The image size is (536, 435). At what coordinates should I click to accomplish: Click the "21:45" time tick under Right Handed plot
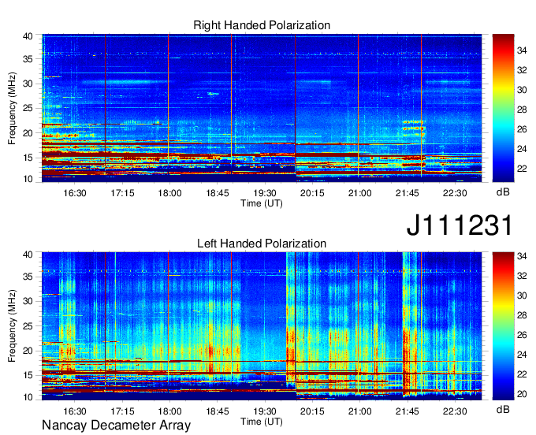pyautogui.click(x=408, y=193)
